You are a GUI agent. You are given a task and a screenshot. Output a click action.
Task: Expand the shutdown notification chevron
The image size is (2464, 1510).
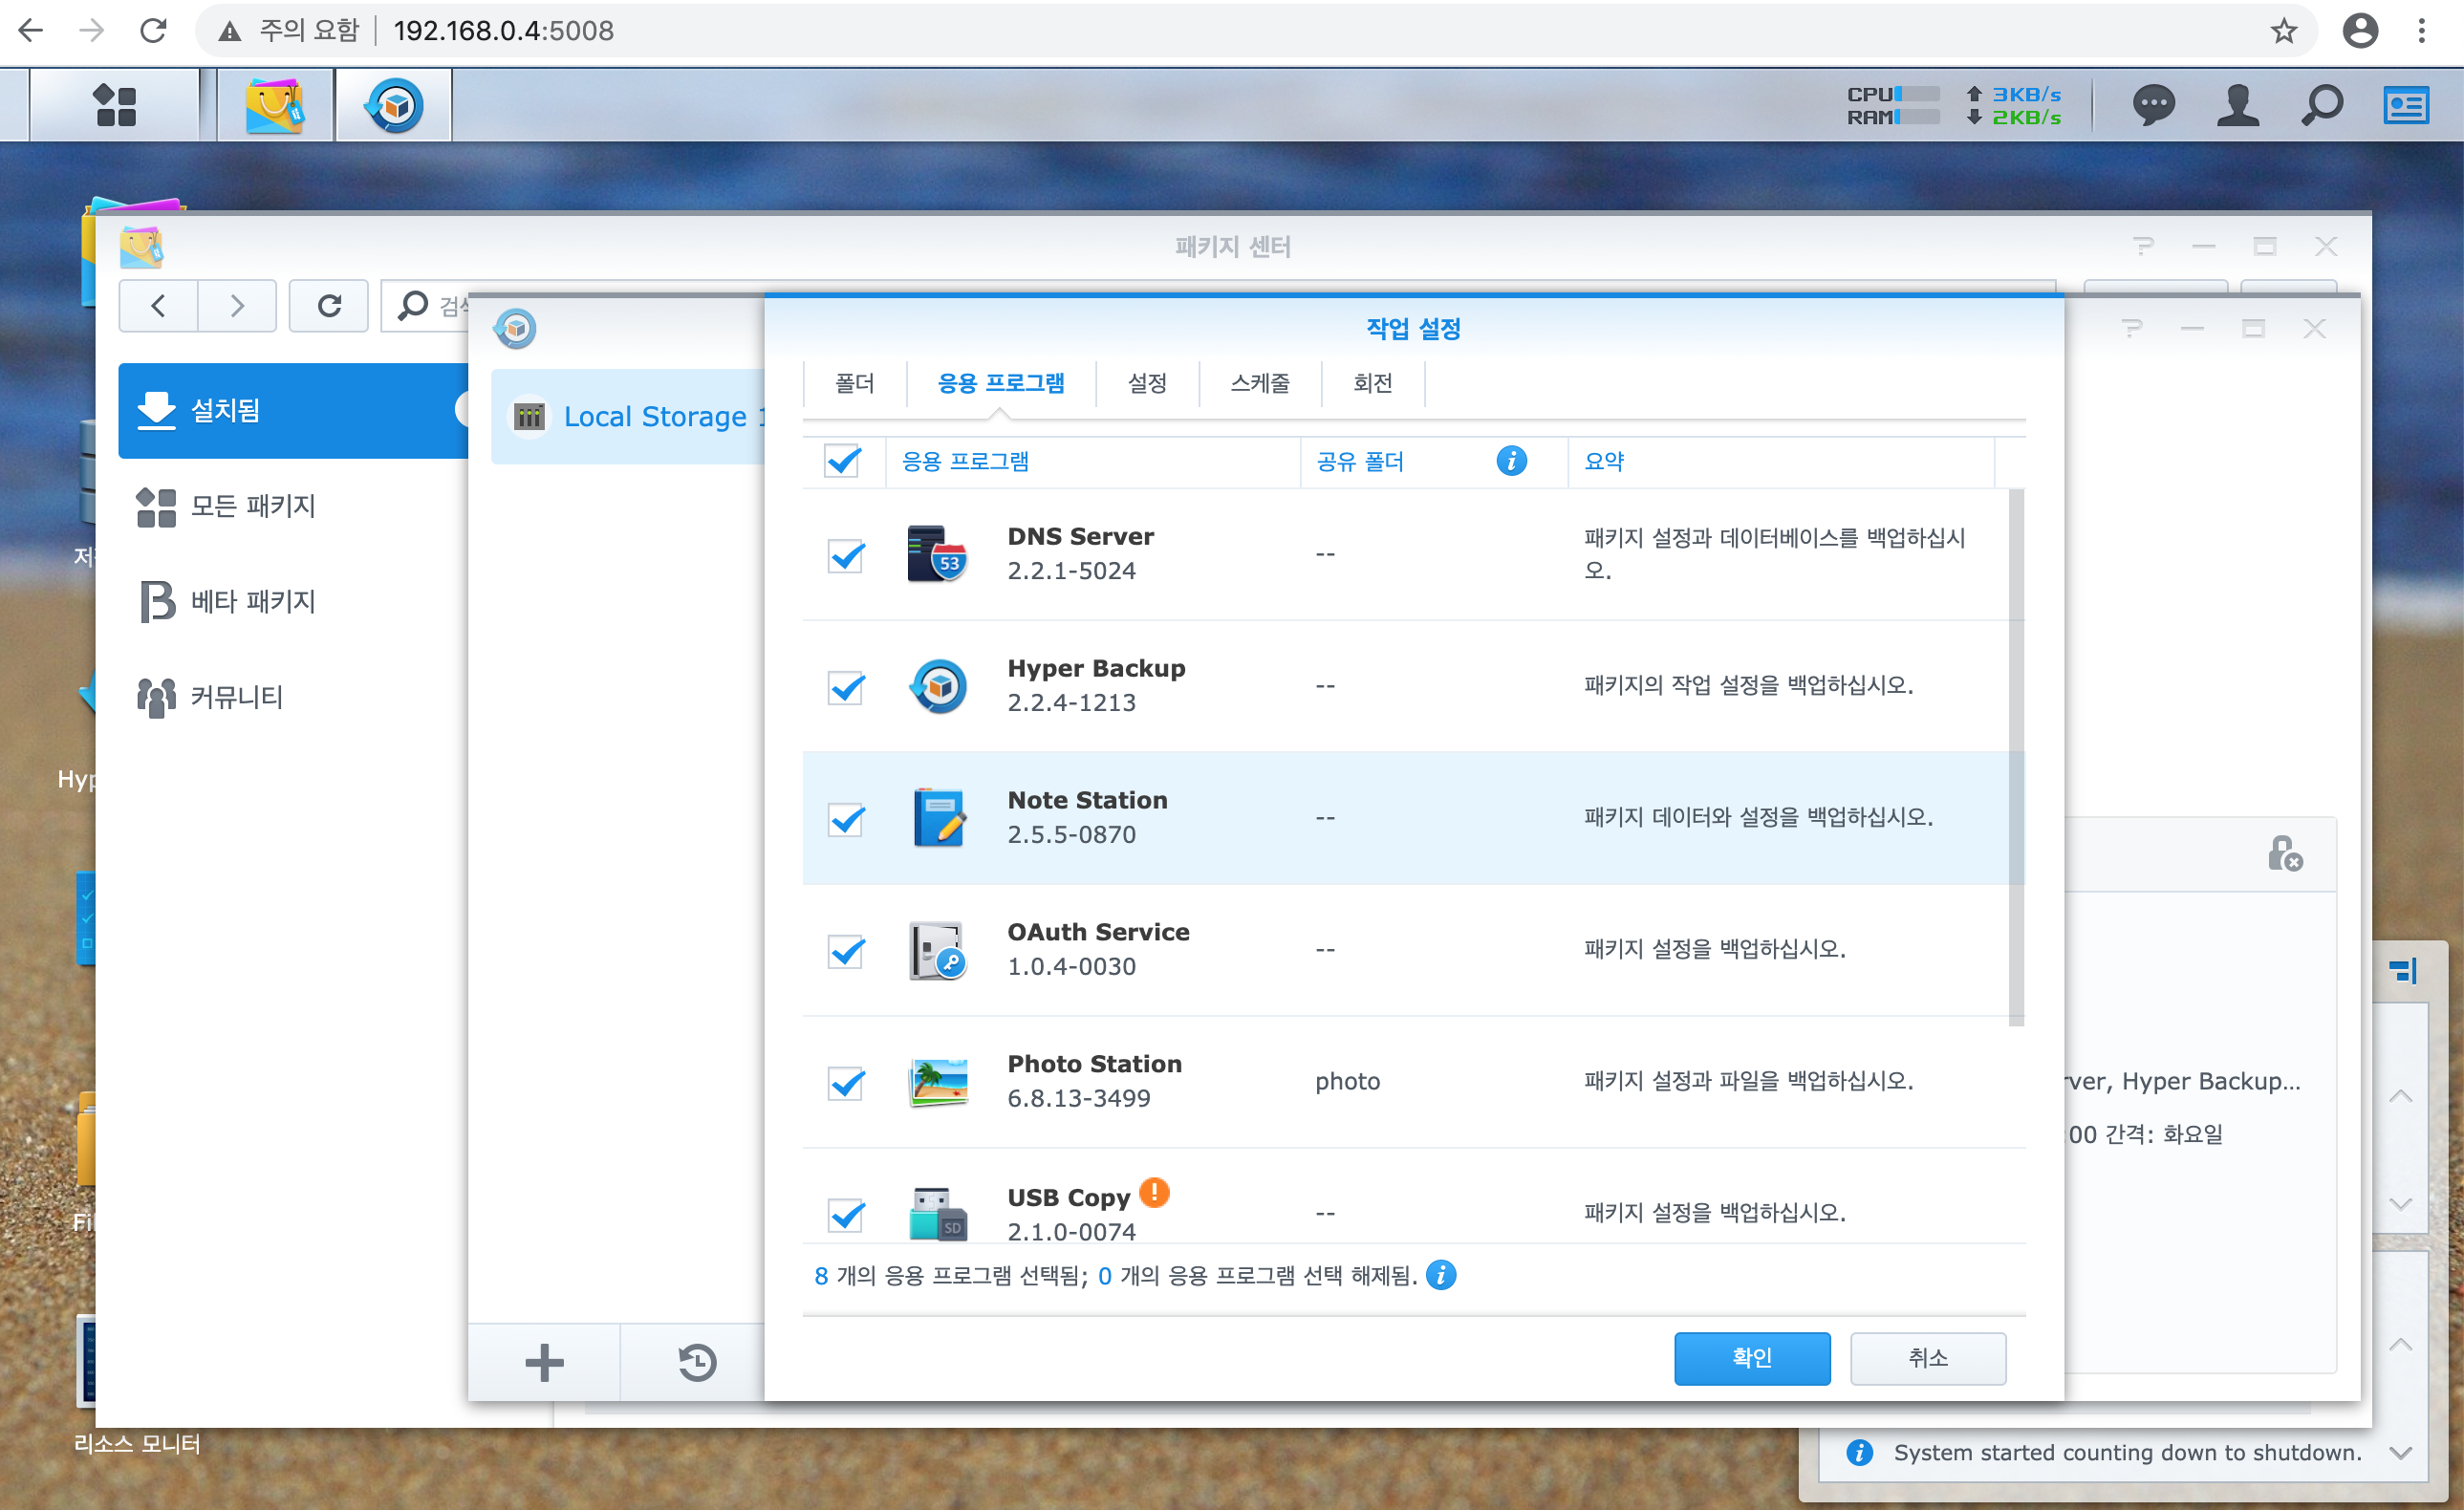(x=2400, y=1452)
